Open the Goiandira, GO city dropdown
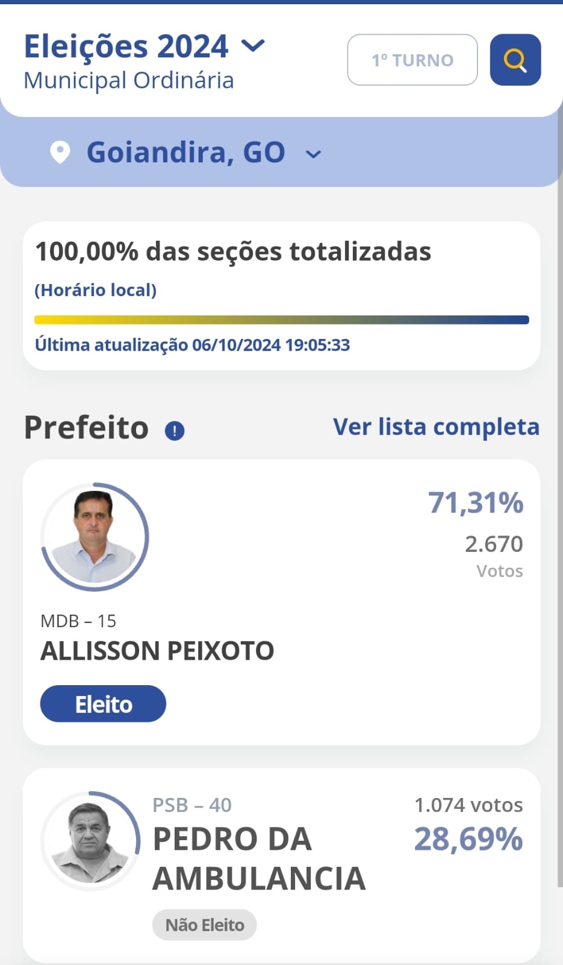The height and width of the screenshot is (965, 563). pos(313,154)
